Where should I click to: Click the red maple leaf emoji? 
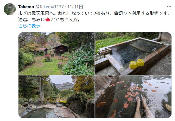pos(48,20)
